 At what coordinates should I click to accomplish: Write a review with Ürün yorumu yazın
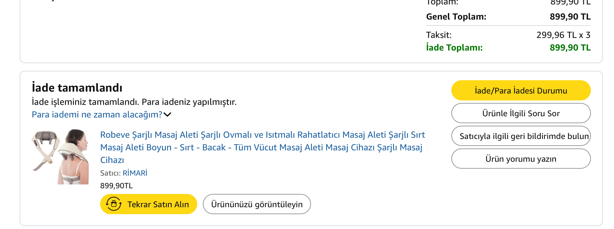521,159
